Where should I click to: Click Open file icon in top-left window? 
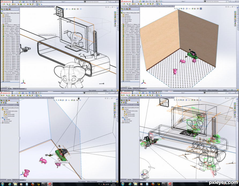tap(20, 2)
